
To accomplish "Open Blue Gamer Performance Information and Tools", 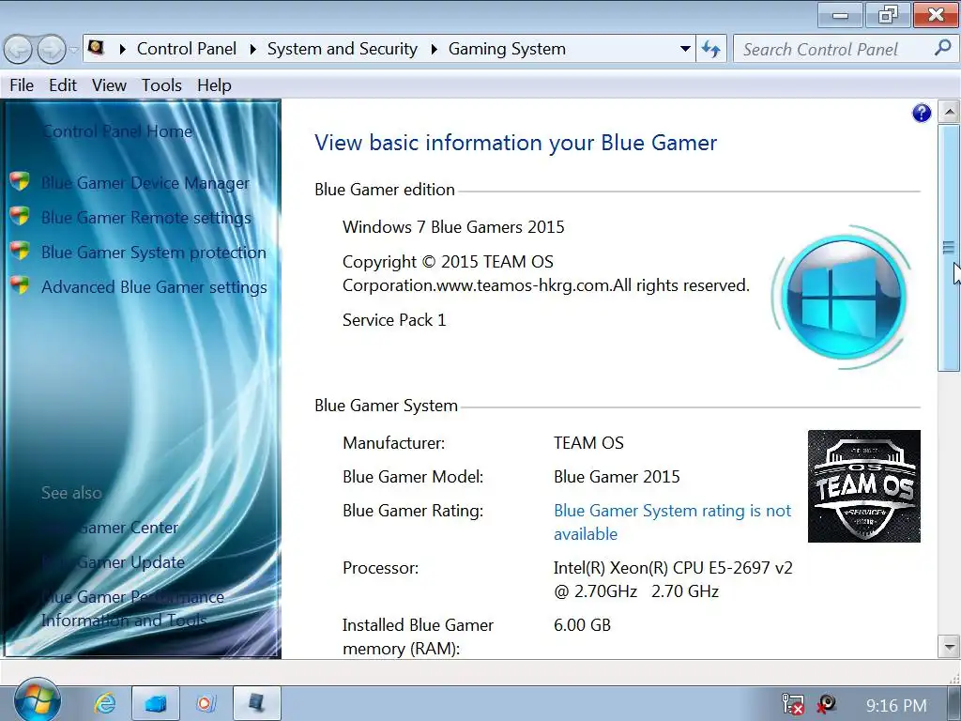I will click(x=132, y=608).
